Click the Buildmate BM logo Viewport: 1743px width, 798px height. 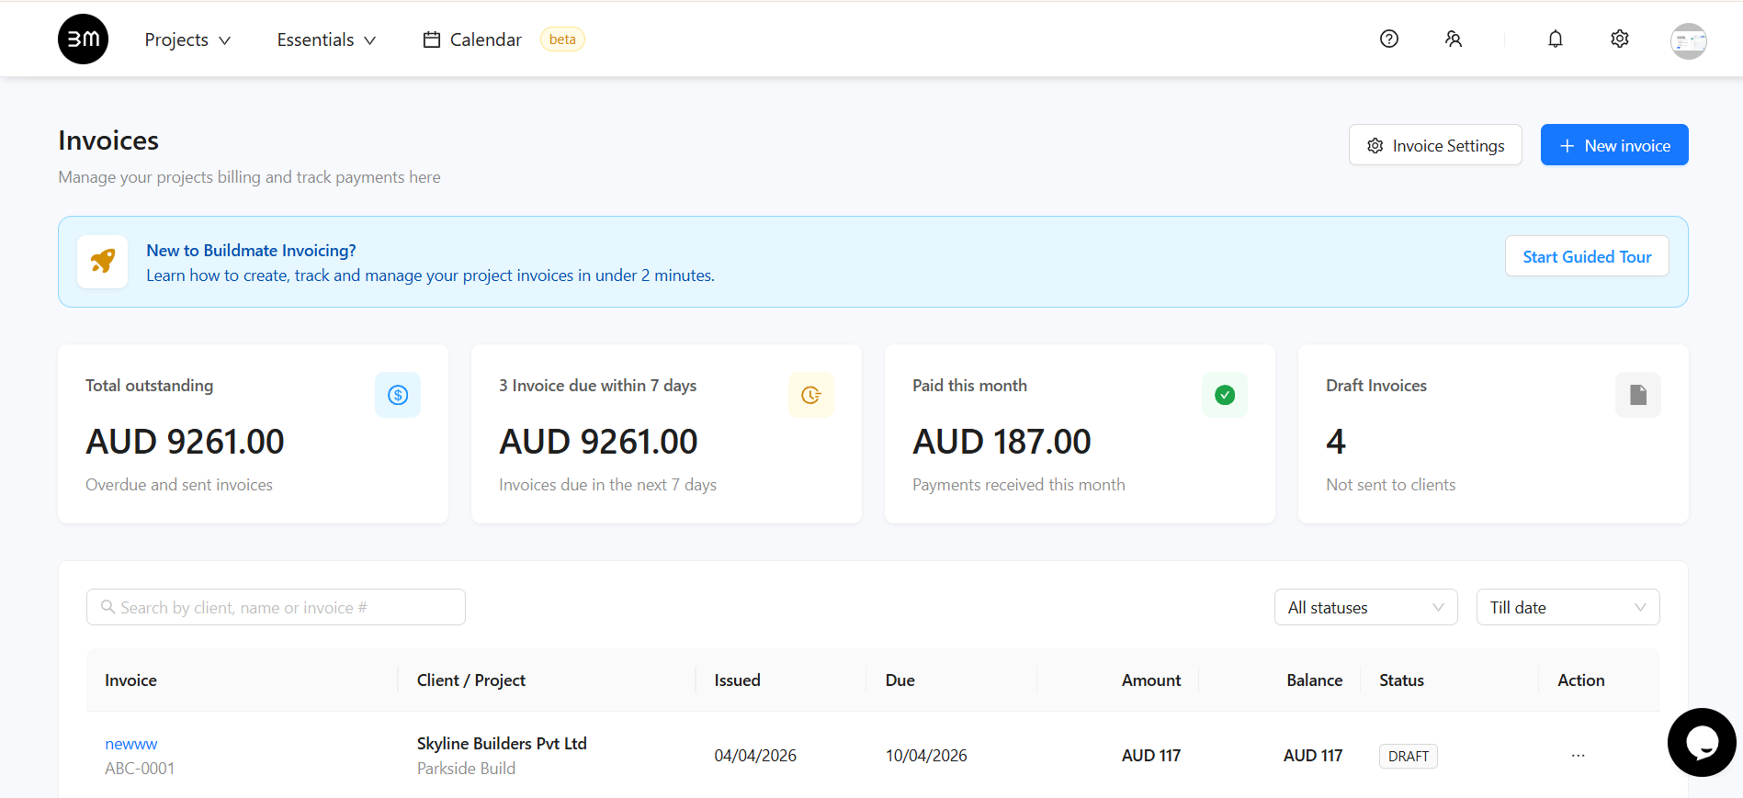point(83,39)
